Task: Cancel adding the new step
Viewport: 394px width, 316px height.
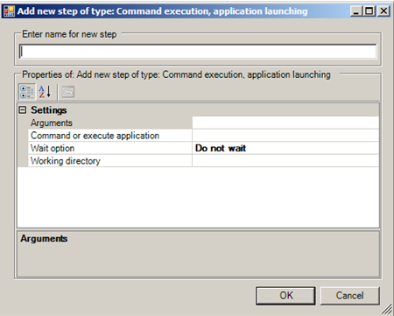Action: [x=350, y=296]
